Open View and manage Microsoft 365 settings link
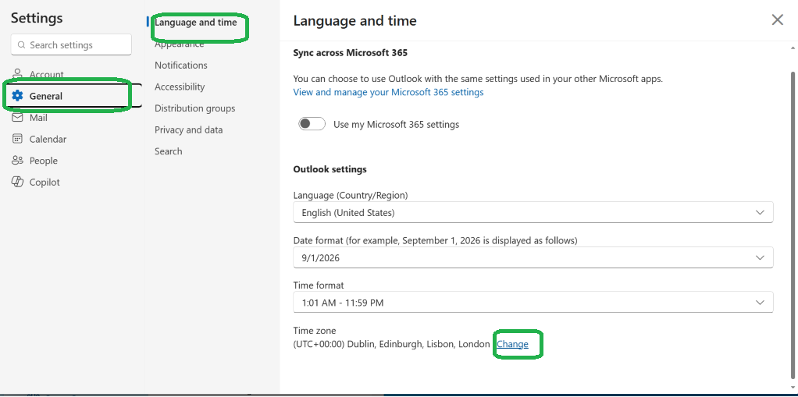 pos(388,92)
